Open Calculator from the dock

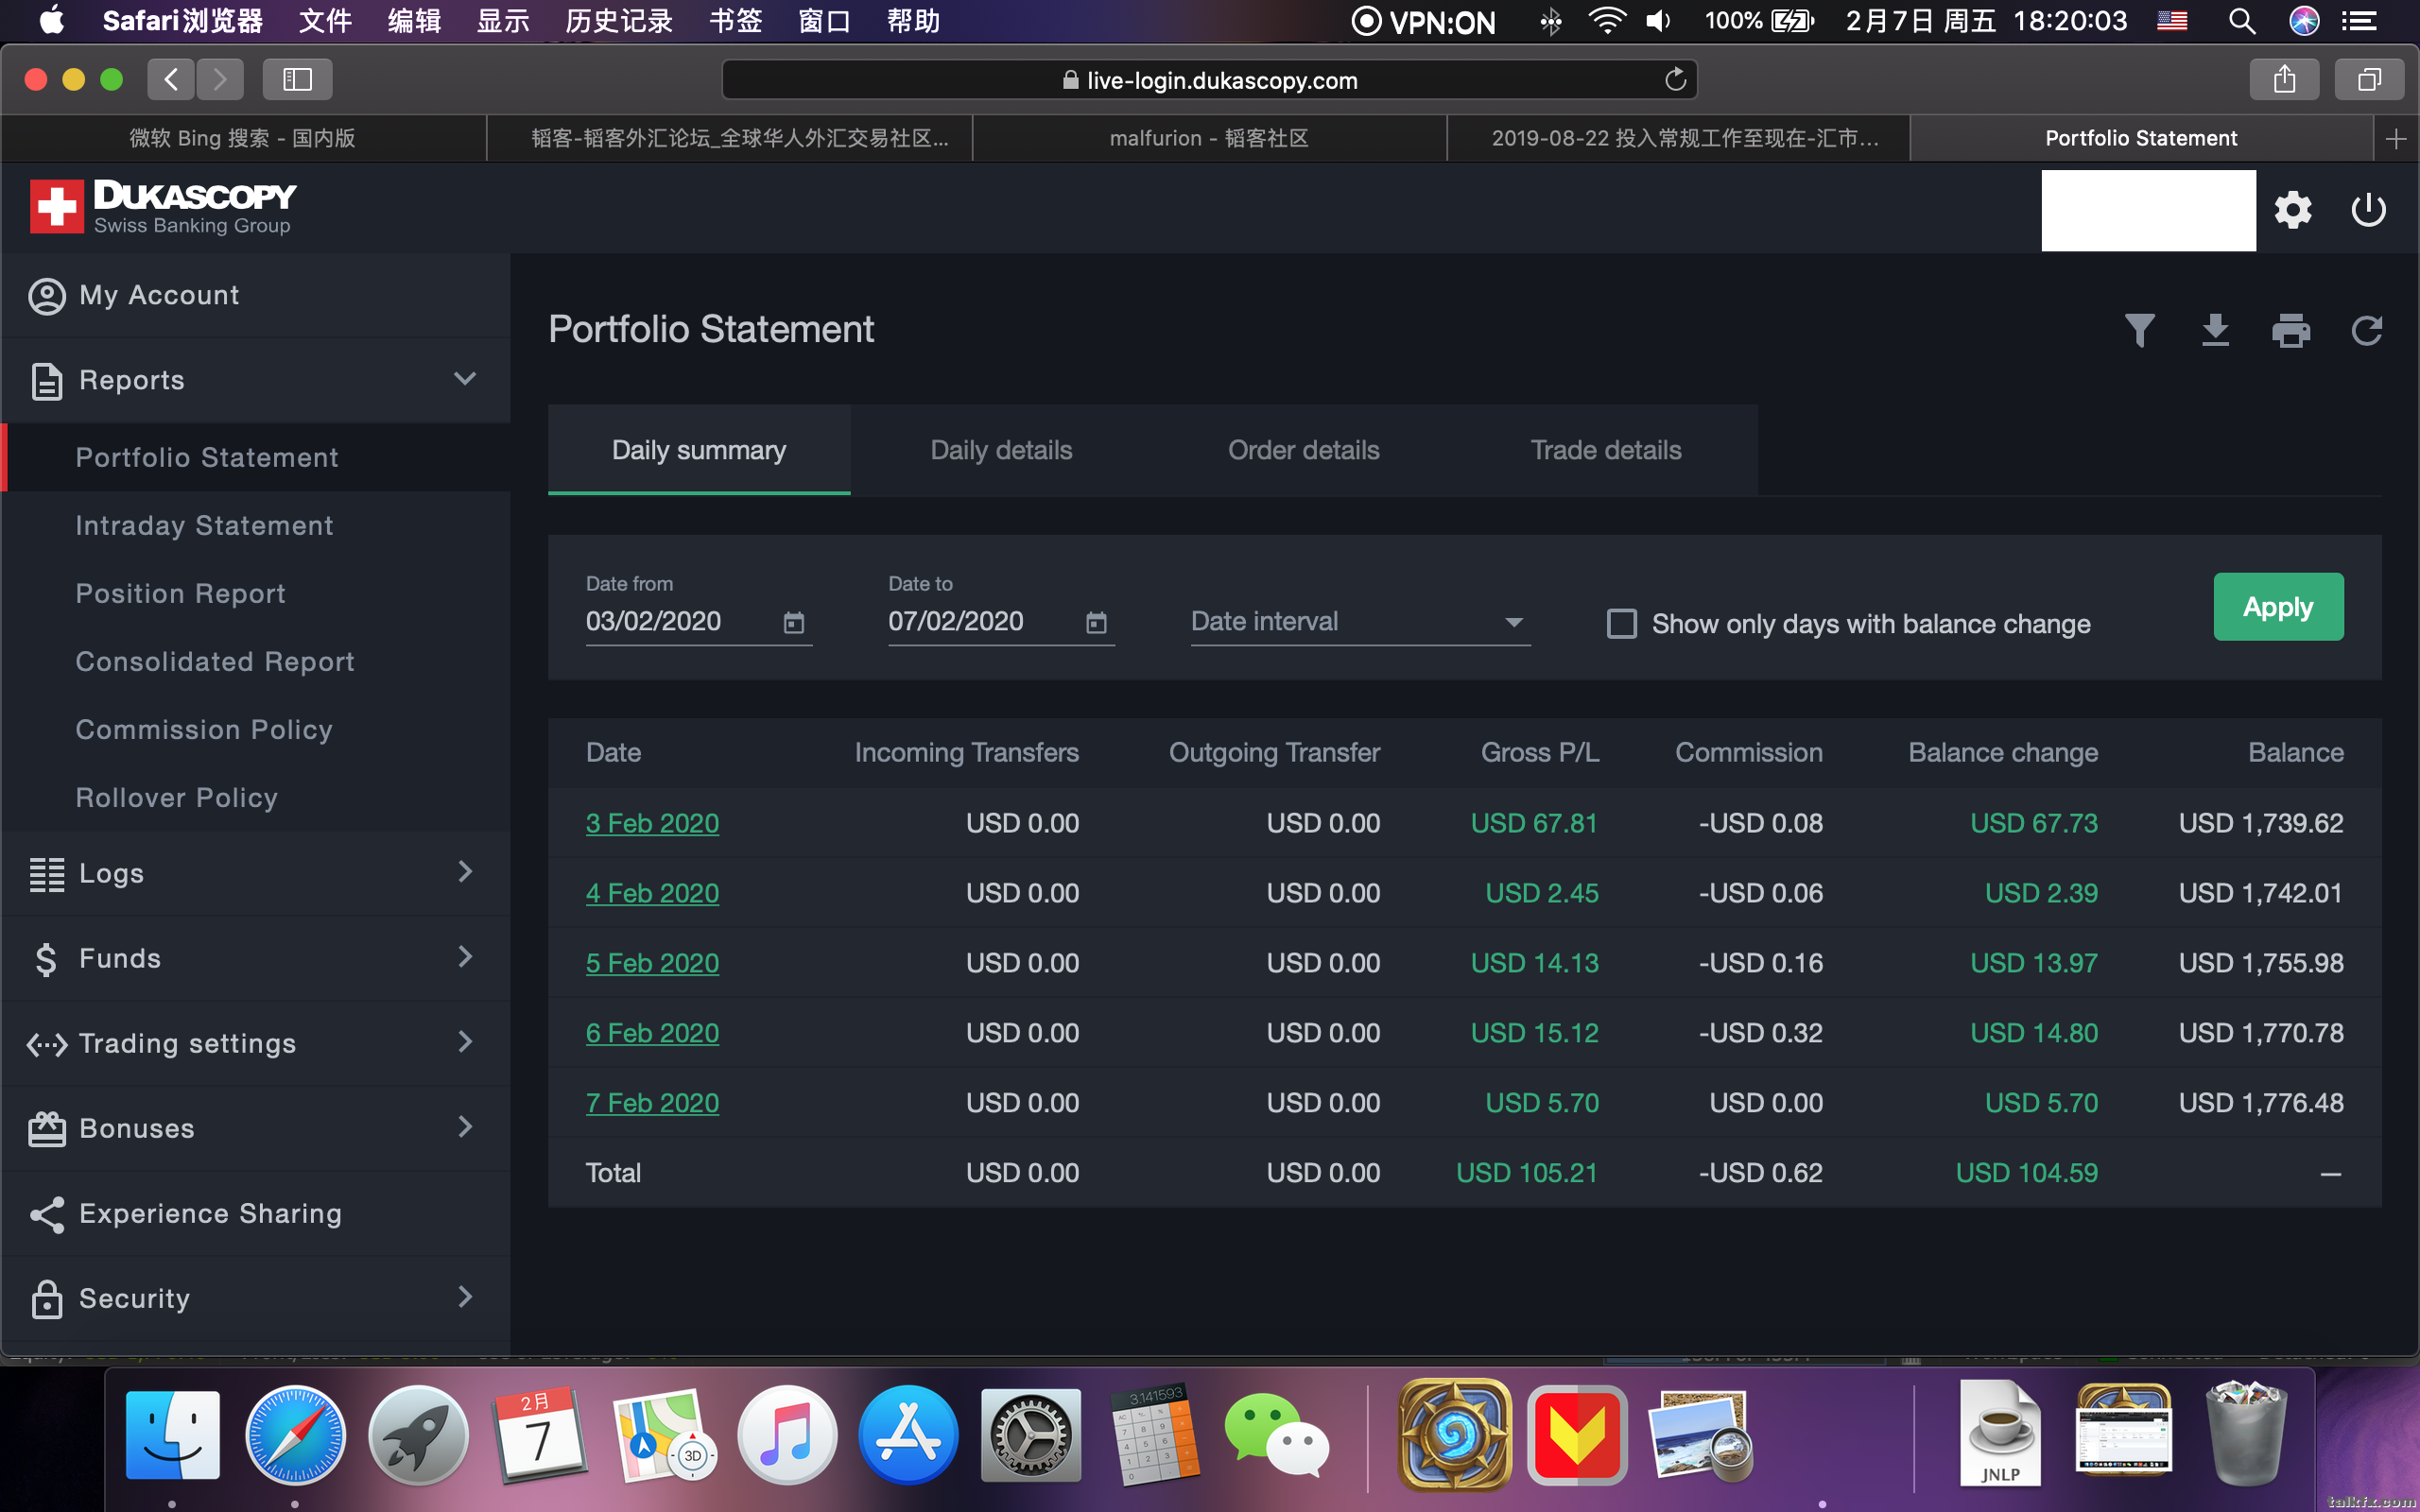point(1154,1435)
